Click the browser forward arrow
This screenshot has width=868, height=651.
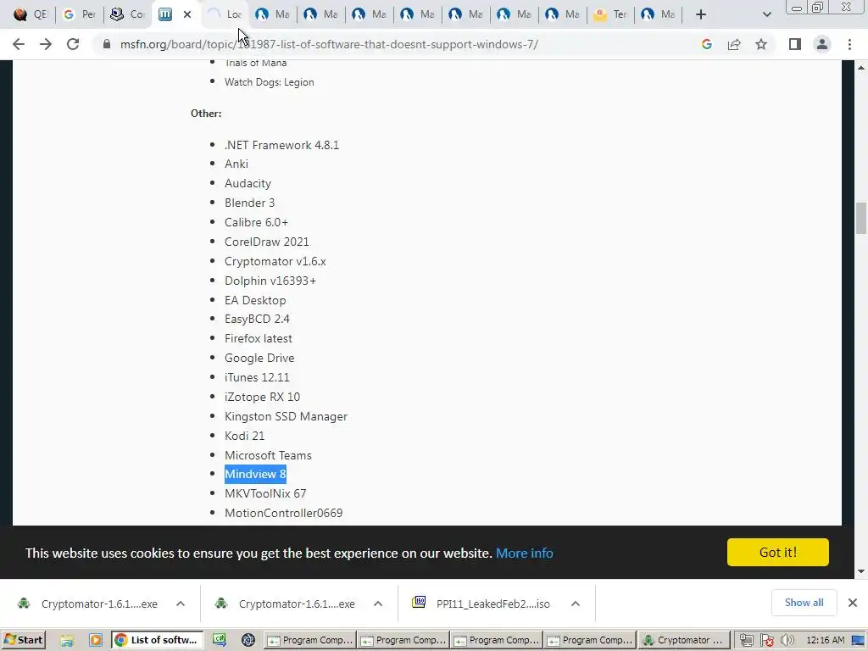[46, 44]
